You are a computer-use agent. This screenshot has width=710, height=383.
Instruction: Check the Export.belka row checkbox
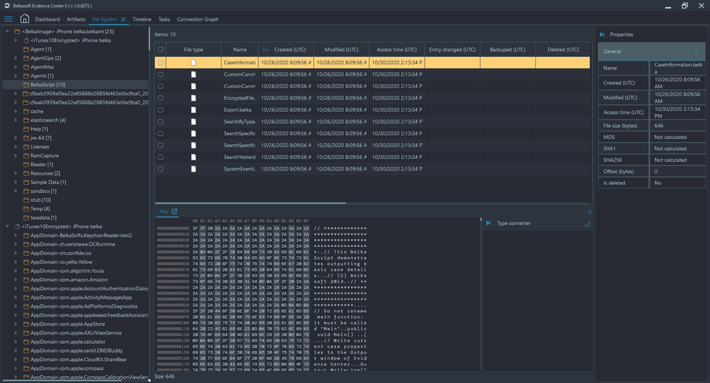160,110
